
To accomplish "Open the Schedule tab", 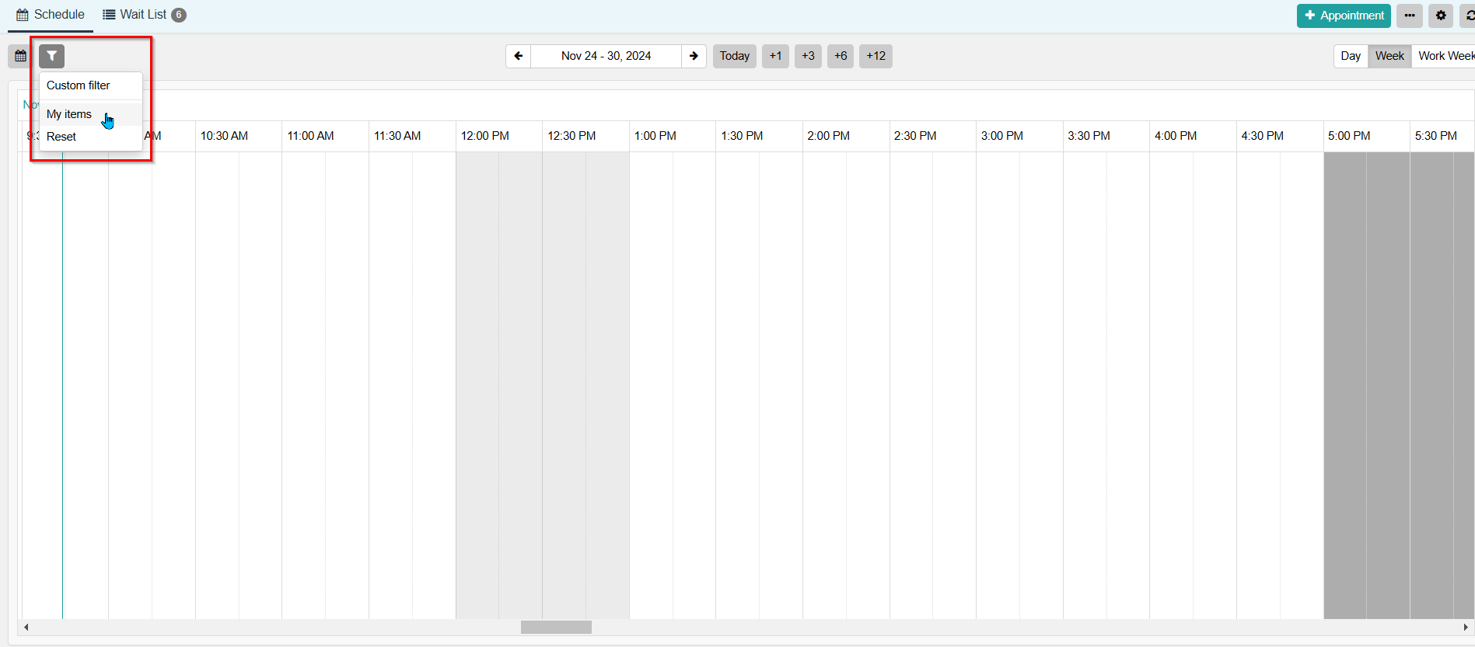I will pos(51,15).
